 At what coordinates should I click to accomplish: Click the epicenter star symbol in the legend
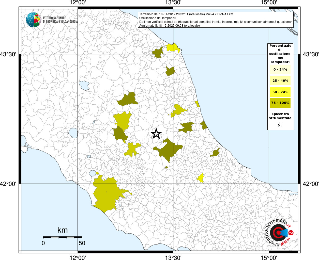[280, 124]
